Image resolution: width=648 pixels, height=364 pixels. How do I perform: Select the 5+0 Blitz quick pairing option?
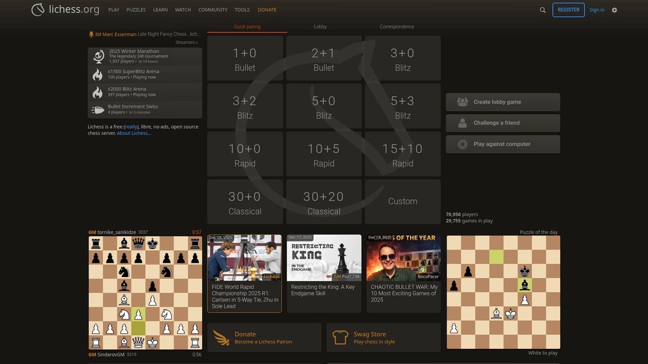pos(323,106)
